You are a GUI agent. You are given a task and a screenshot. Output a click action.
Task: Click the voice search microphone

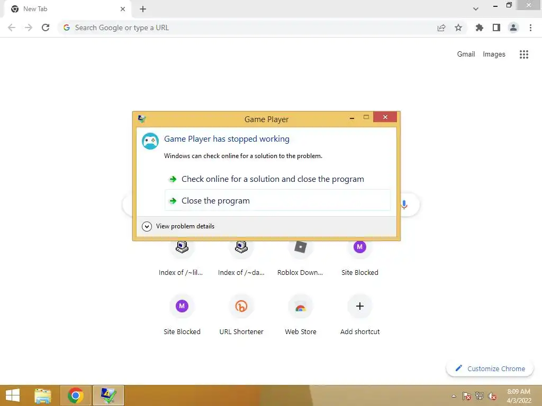pyautogui.click(x=404, y=205)
